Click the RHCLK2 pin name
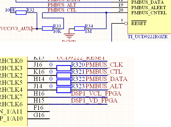Viewport: 171px width, 127px height. point(11,75)
